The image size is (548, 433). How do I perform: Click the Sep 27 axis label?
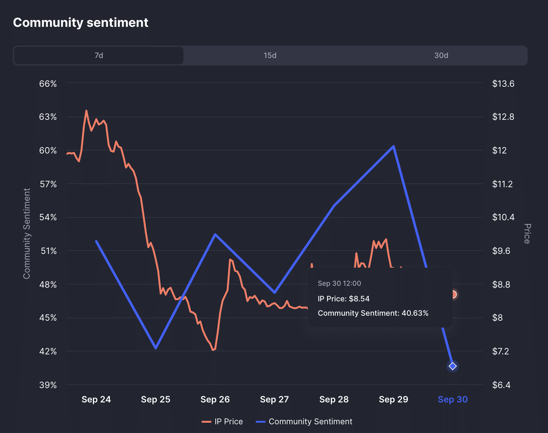[x=274, y=399]
